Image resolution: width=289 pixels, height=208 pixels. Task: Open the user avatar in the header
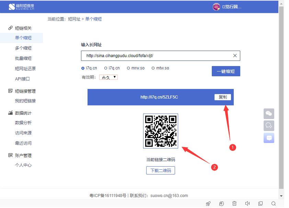point(216,7)
